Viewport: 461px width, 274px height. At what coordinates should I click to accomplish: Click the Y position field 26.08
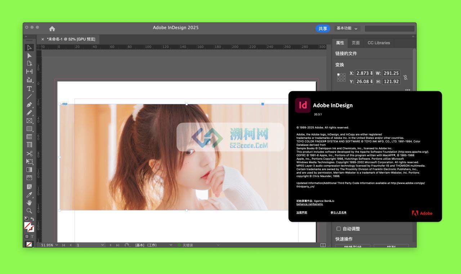(364, 81)
